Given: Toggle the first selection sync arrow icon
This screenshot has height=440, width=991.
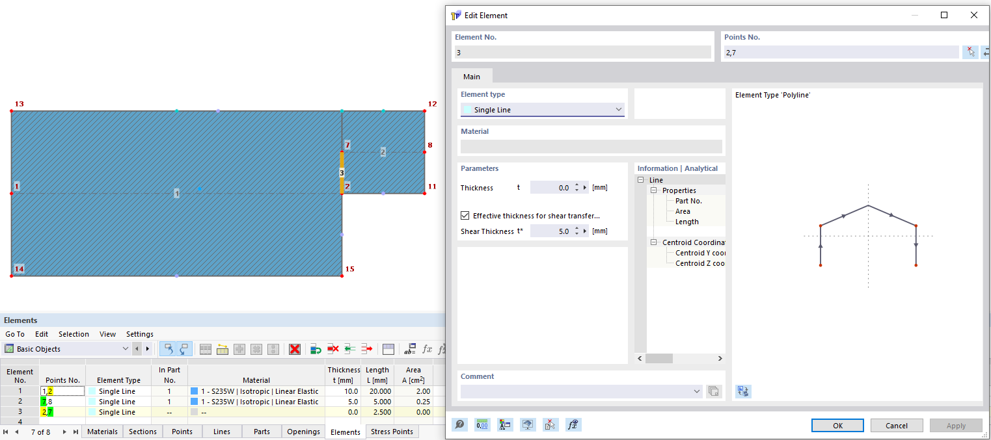Looking at the screenshot, I should [168, 349].
